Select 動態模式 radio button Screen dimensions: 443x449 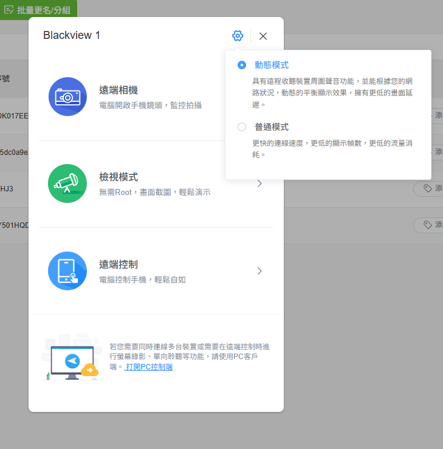pos(242,65)
